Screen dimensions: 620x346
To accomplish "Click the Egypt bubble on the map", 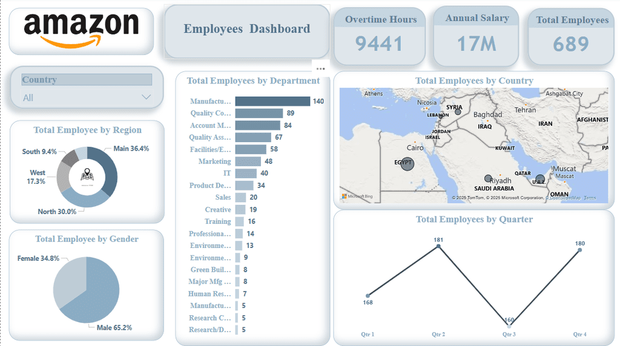I will (407, 163).
